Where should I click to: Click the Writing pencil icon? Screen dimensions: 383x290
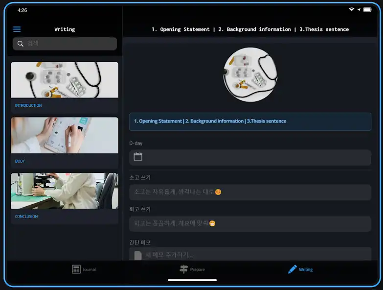[x=293, y=269]
